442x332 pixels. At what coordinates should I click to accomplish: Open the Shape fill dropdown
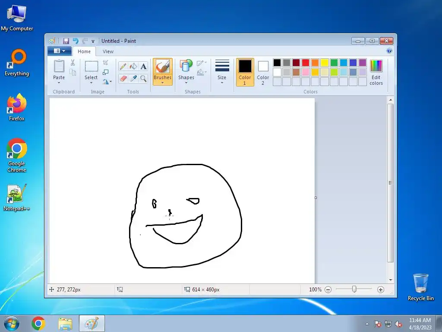[x=202, y=73]
